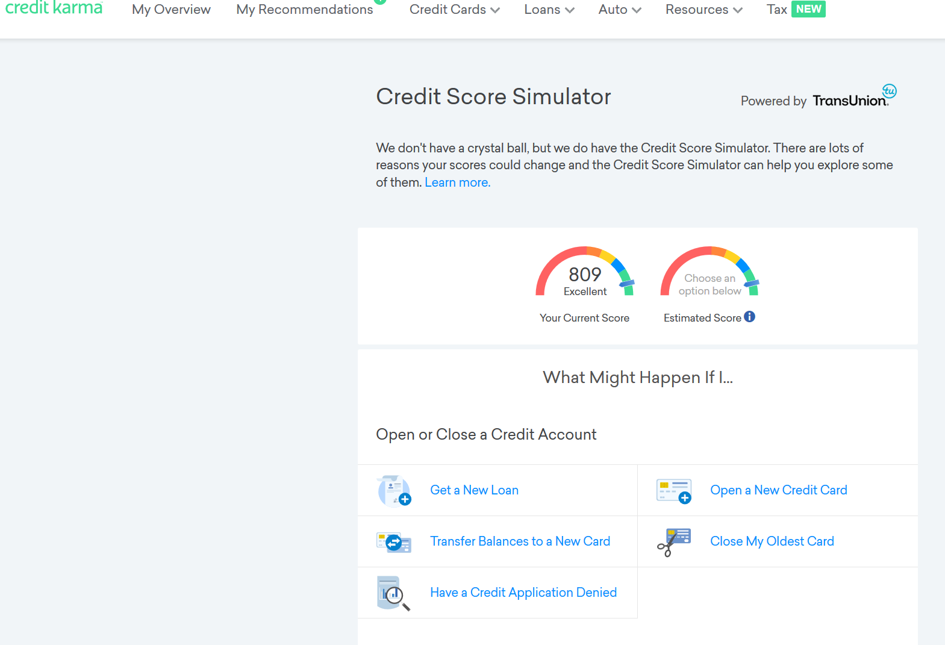Select Open a New Credit Card

click(x=779, y=490)
